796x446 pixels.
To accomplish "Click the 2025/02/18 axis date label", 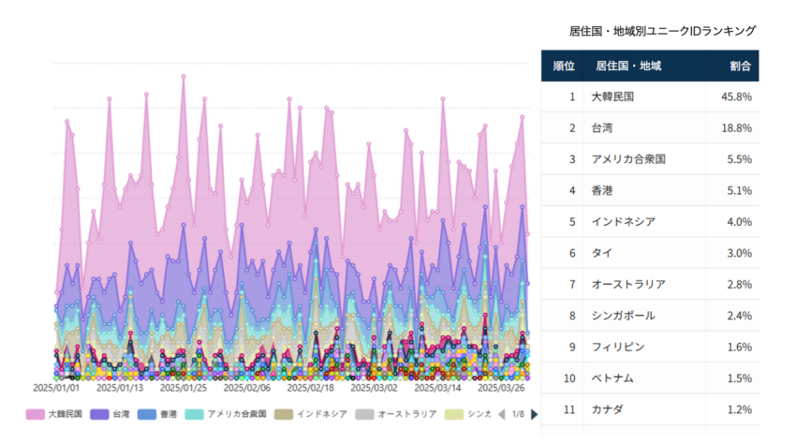I will tap(311, 388).
